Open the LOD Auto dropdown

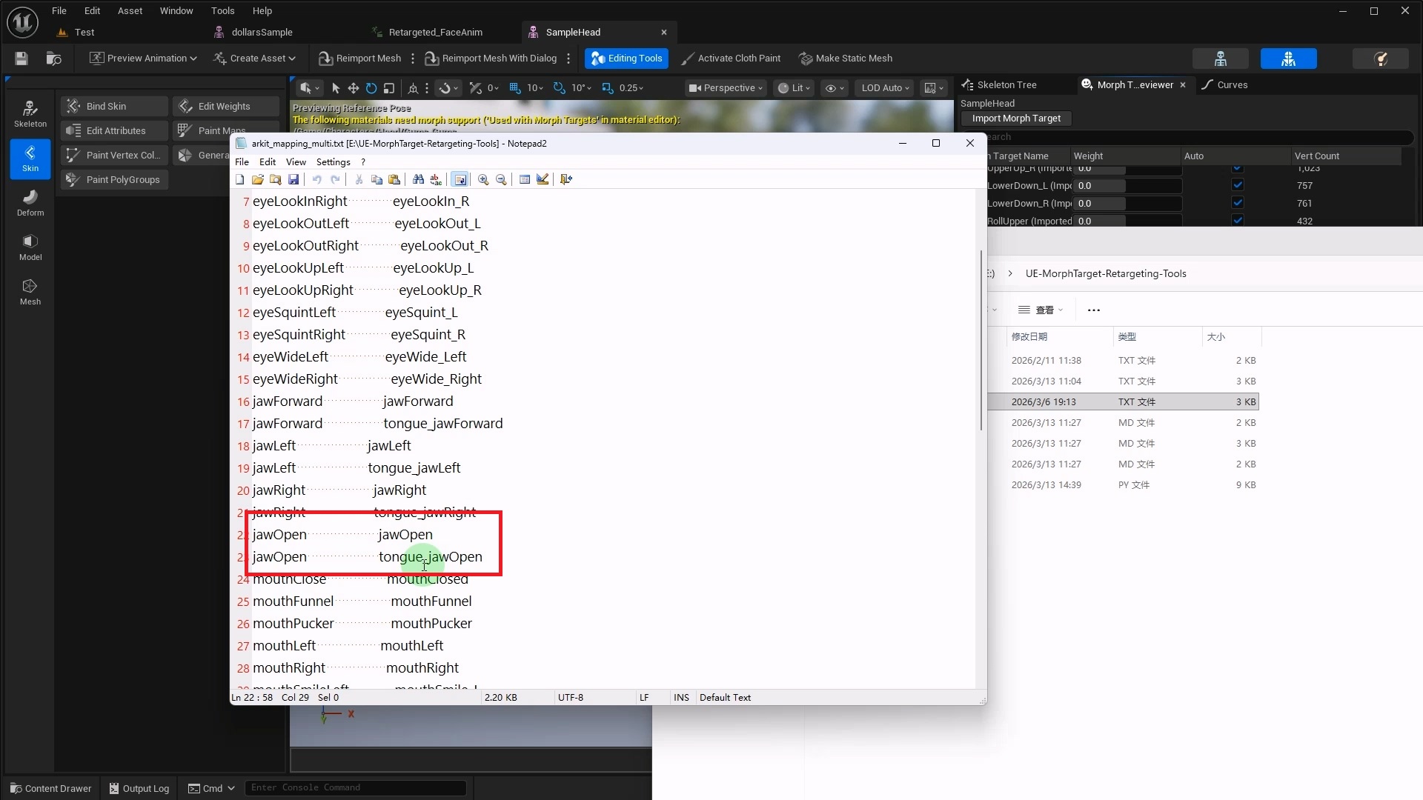(x=884, y=87)
